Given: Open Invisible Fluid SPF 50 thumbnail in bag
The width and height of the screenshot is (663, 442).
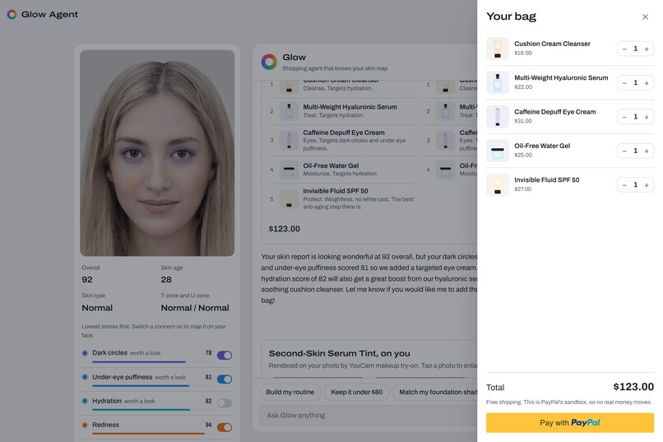Looking at the screenshot, I should 497,184.
